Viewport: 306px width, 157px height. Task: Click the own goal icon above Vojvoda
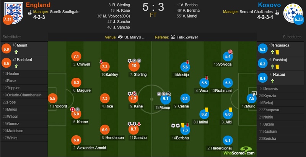click(x=231, y=52)
